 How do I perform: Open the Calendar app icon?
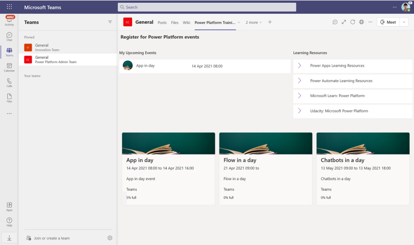point(9,67)
